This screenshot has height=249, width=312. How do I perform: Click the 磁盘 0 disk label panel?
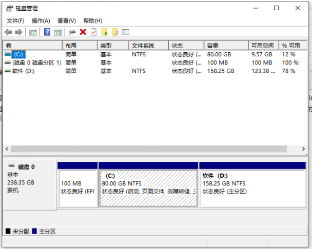30,183
